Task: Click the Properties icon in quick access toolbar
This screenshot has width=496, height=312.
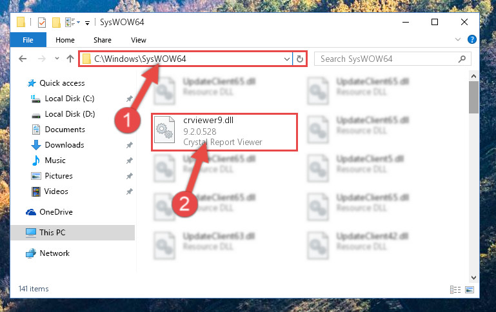Action: point(42,23)
